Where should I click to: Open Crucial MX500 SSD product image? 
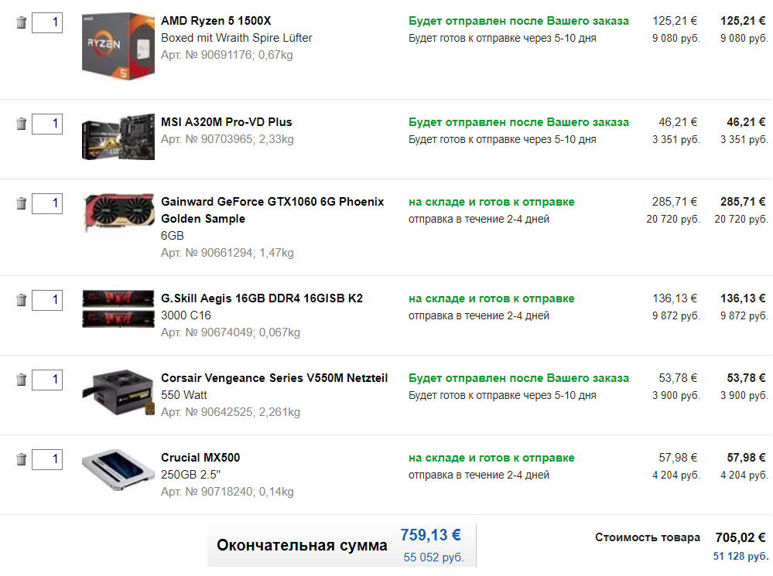tap(118, 470)
